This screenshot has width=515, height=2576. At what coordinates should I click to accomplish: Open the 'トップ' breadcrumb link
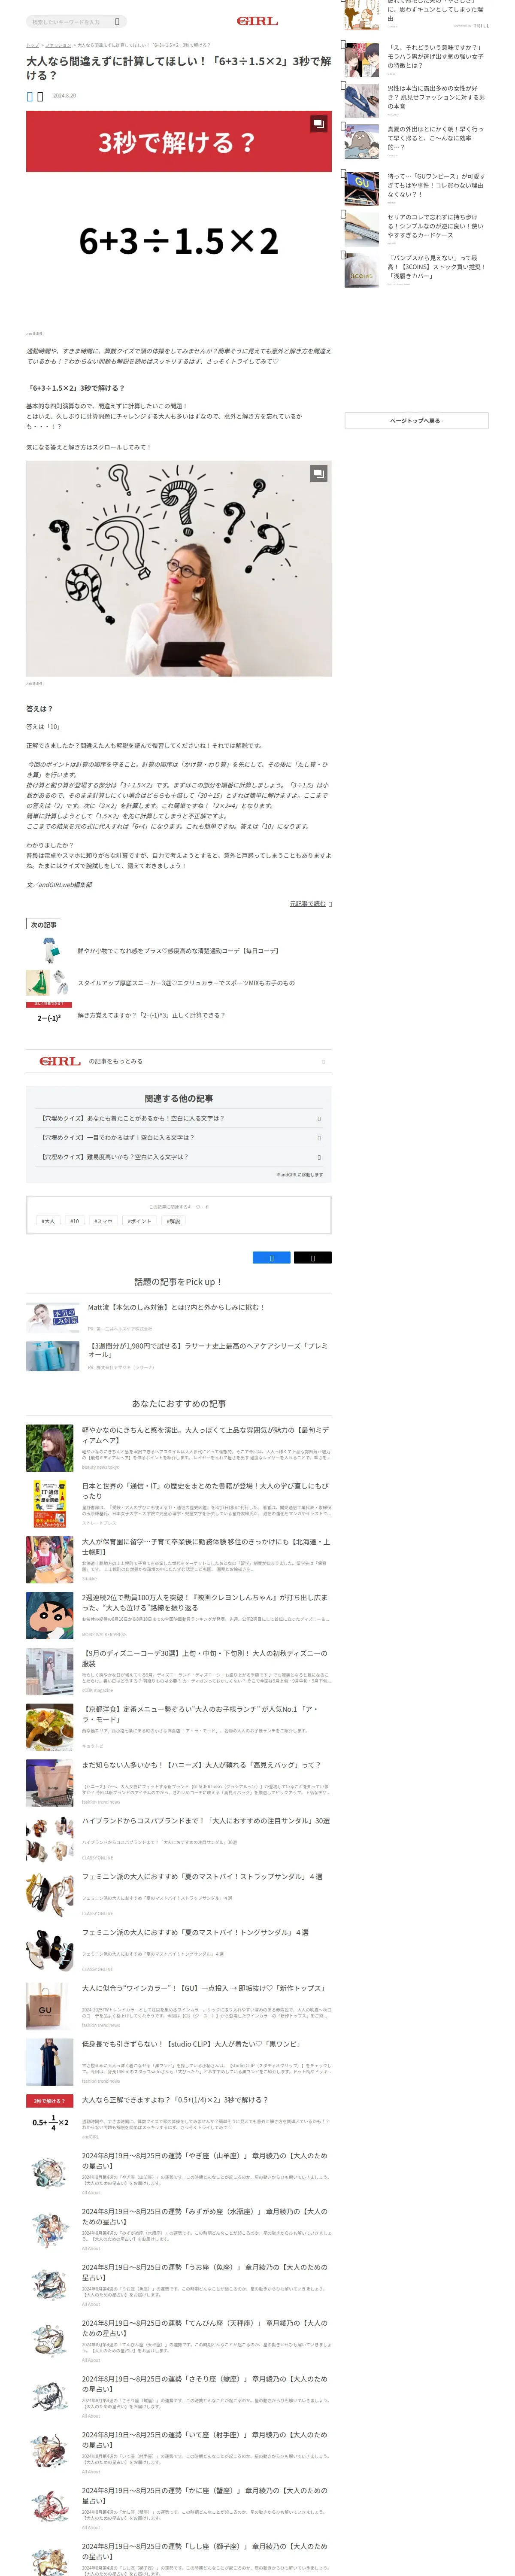point(32,45)
